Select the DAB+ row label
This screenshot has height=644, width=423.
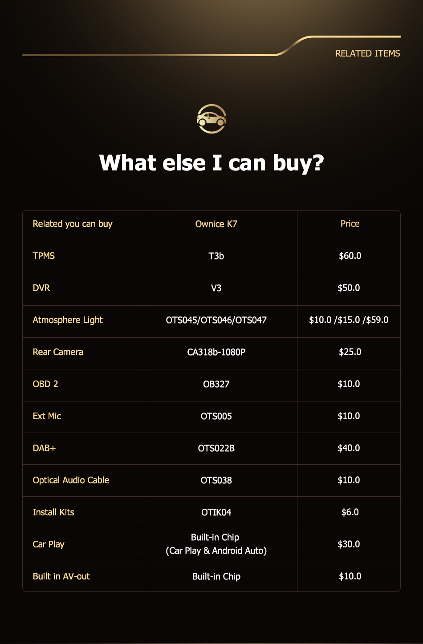coord(44,448)
